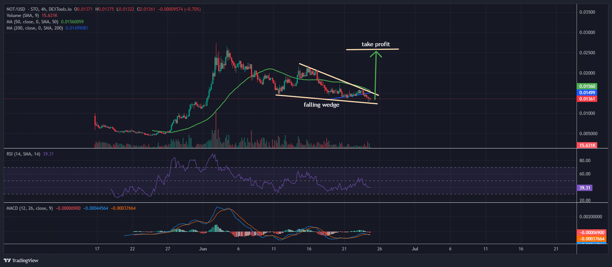Click the blue MA value 0.01499081

click(77, 28)
